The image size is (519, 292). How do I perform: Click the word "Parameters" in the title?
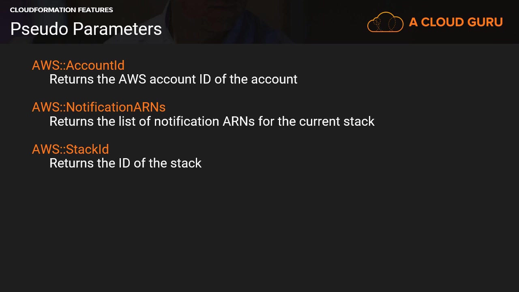(x=118, y=29)
